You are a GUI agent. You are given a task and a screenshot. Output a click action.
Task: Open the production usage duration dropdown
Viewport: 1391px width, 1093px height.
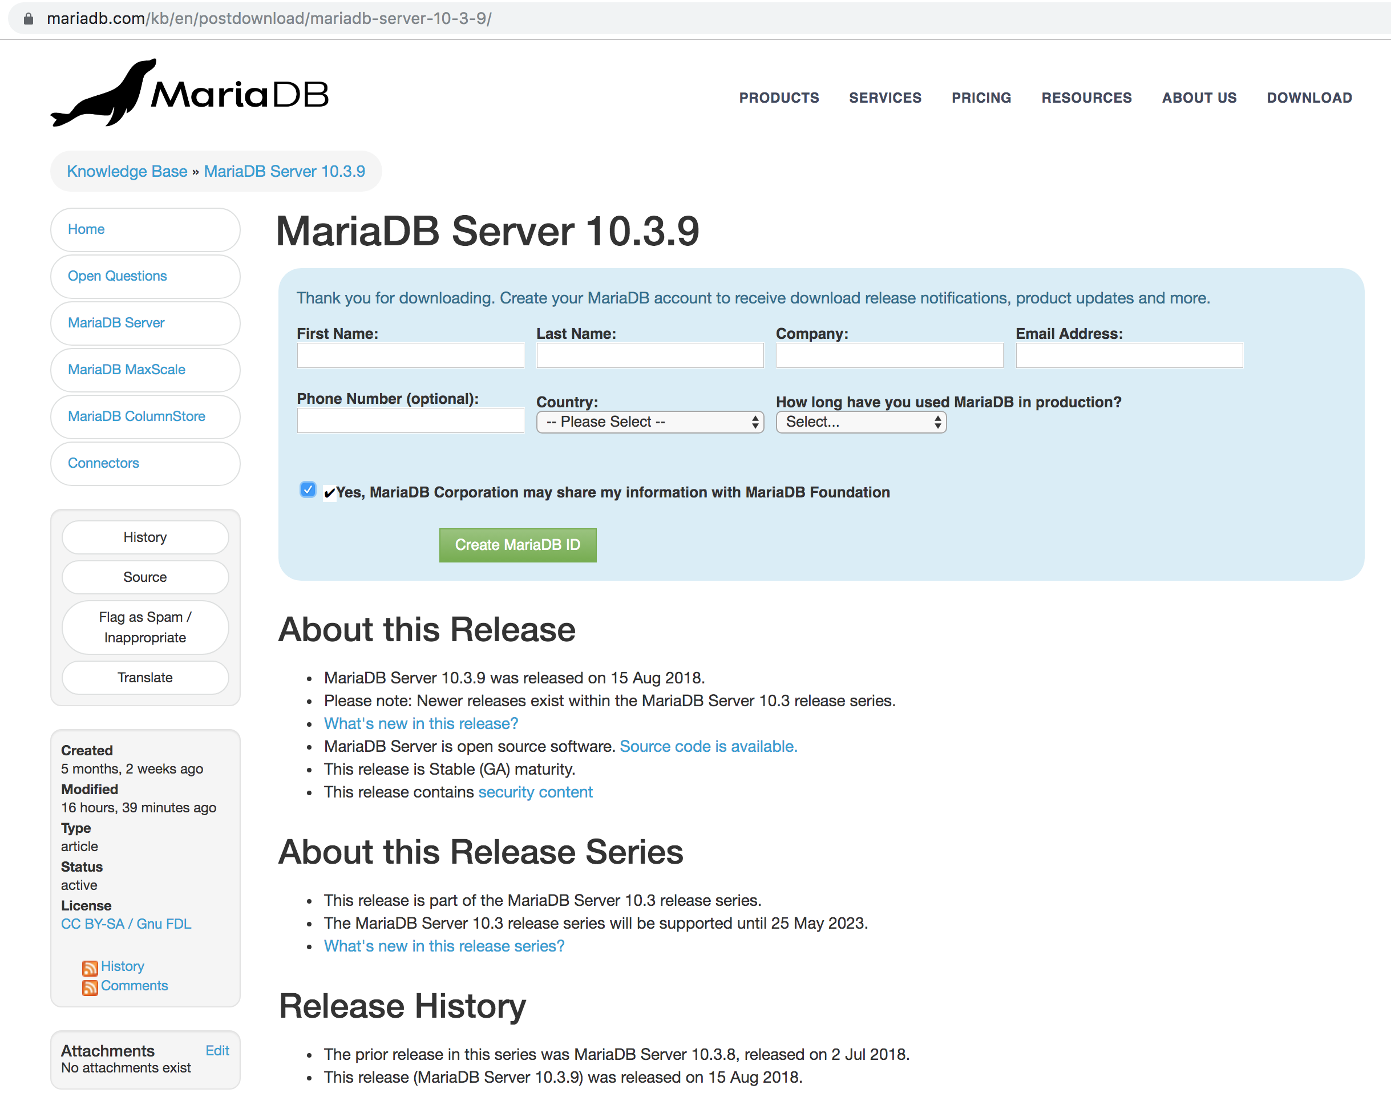[860, 422]
